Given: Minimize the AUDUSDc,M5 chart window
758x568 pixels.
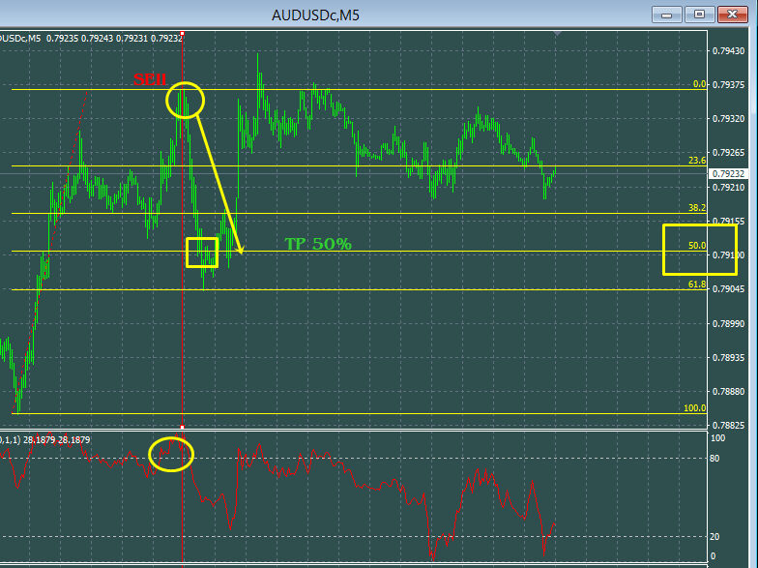Looking at the screenshot, I should click(x=667, y=15).
